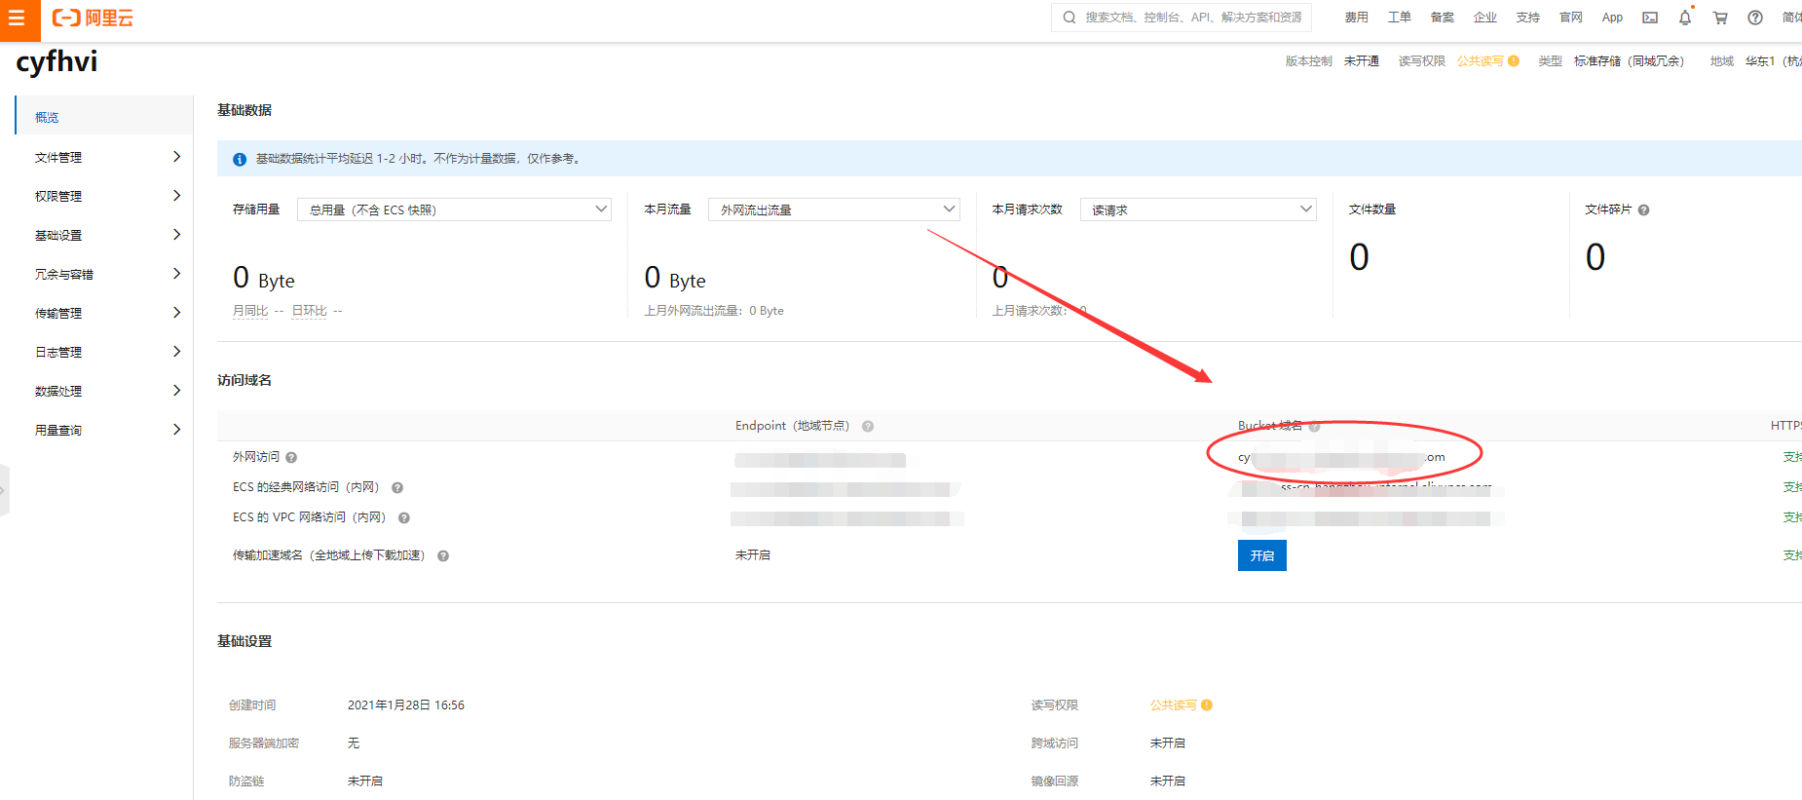Open the shopping cart icon
Image resolution: width=1802 pixels, height=800 pixels.
click(x=1720, y=18)
